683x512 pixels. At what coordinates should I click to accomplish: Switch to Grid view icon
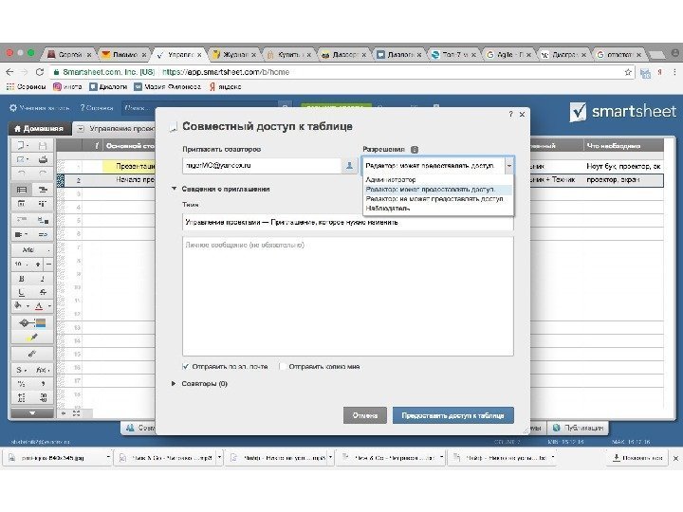[21, 190]
